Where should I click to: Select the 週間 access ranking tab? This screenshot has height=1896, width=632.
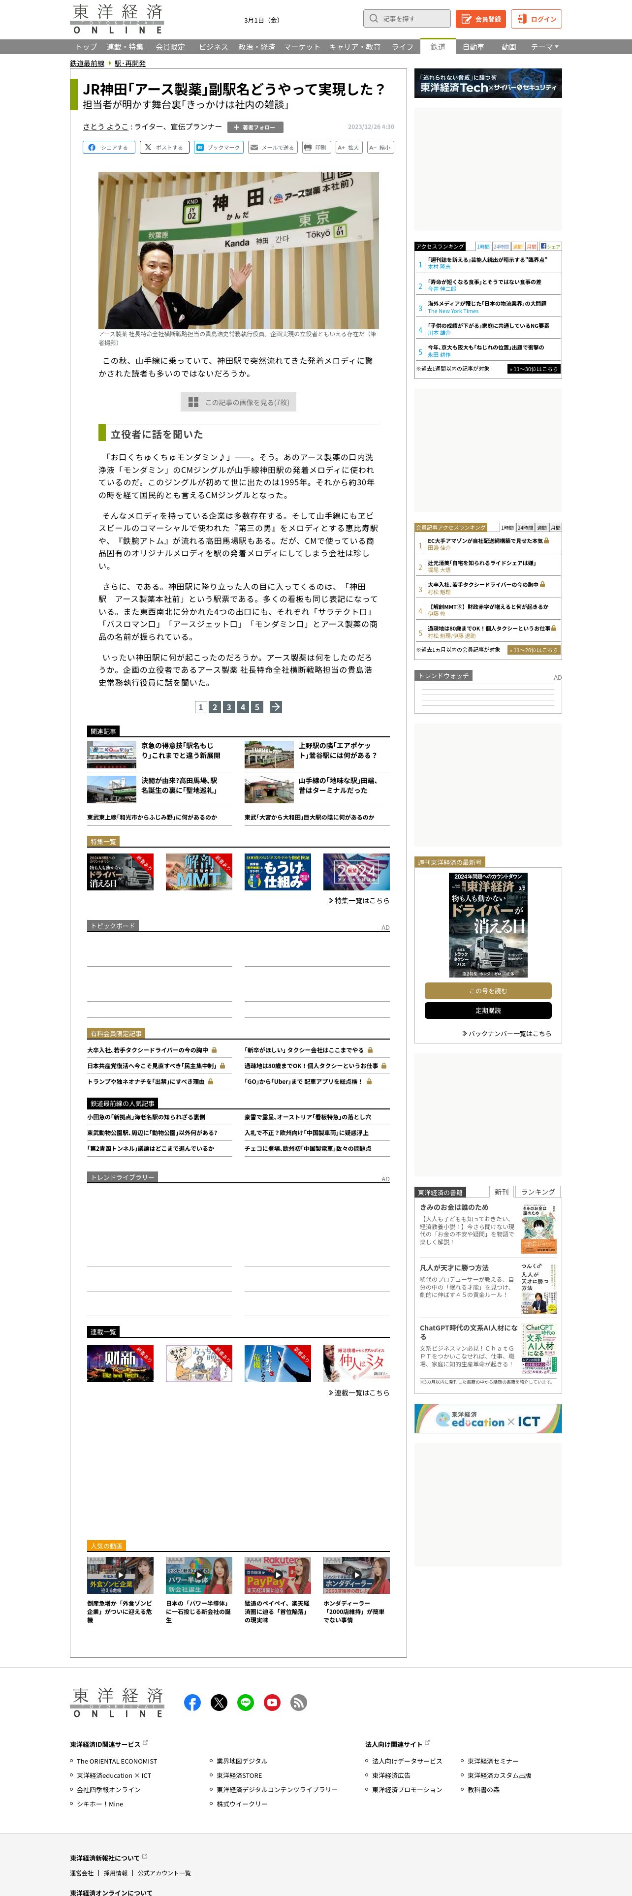pyautogui.click(x=518, y=247)
